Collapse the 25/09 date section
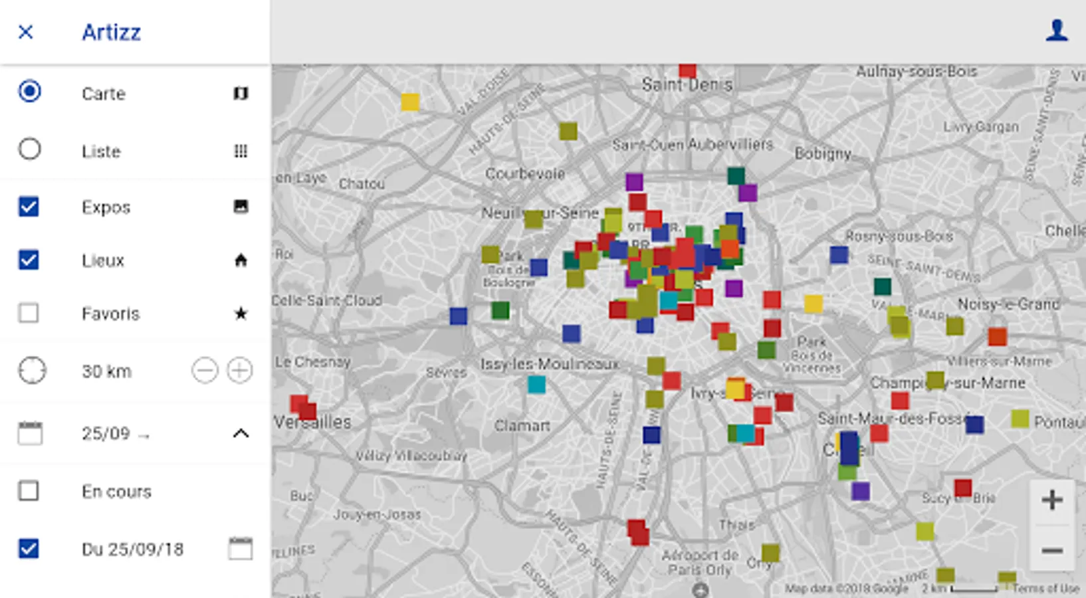The width and height of the screenshot is (1086, 598). [x=241, y=434]
